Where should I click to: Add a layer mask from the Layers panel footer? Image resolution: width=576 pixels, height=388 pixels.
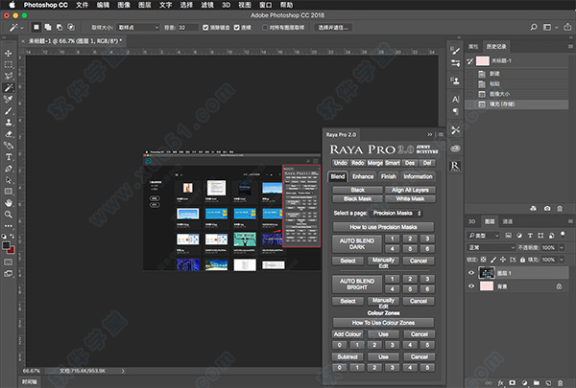point(512,383)
